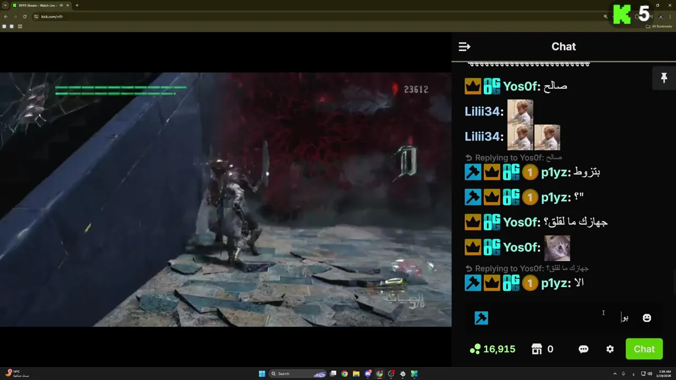Click the 'Replying to Yos0f: صالح' reply header
The width and height of the screenshot is (676, 380).
click(x=513, y=158)
